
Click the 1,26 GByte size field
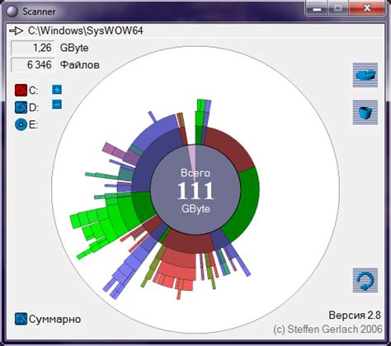tap(33, 48)
